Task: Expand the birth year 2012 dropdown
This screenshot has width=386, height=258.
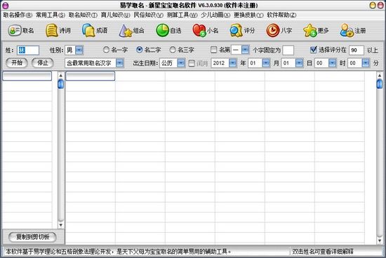Action: 232,63
